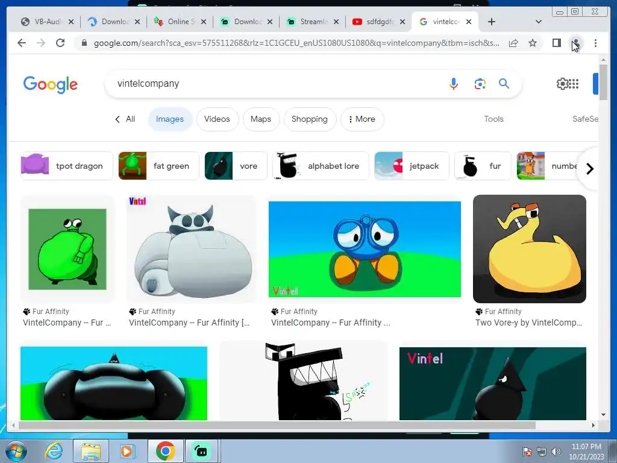
Task: Go back to previous page
Action: (x=22, y=43)
